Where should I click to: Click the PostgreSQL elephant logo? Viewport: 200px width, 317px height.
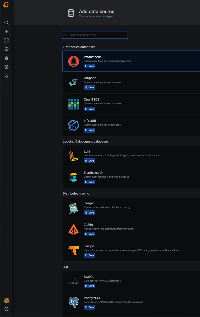coord(74,302)
